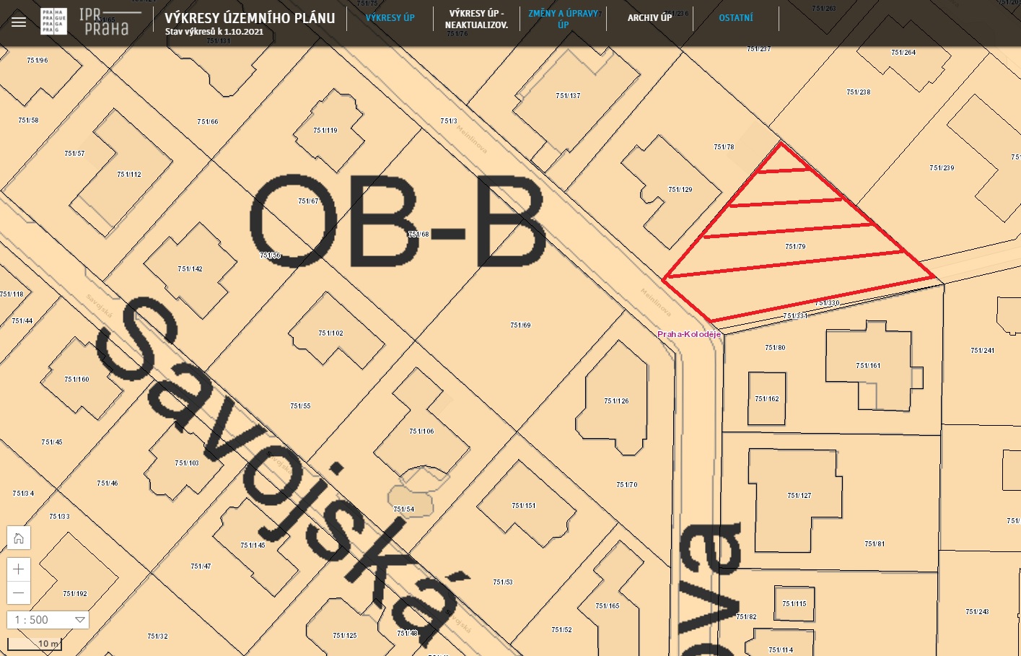Click the Výkresy územního plánu title

[x=250, y=18]
